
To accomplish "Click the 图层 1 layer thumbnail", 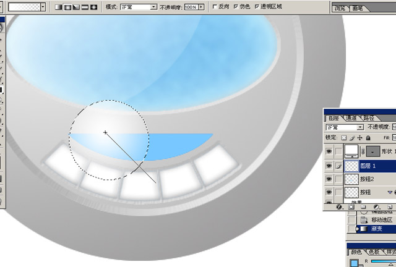I will (351, 166).
